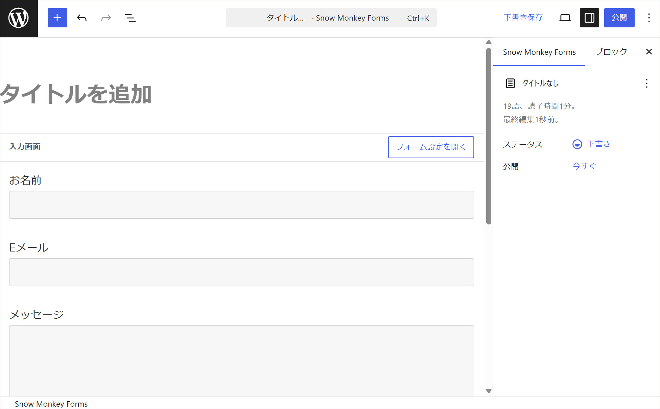Toggle the settings sidebar panel
This screenshot has width=660, height=409.
(589, 18)
